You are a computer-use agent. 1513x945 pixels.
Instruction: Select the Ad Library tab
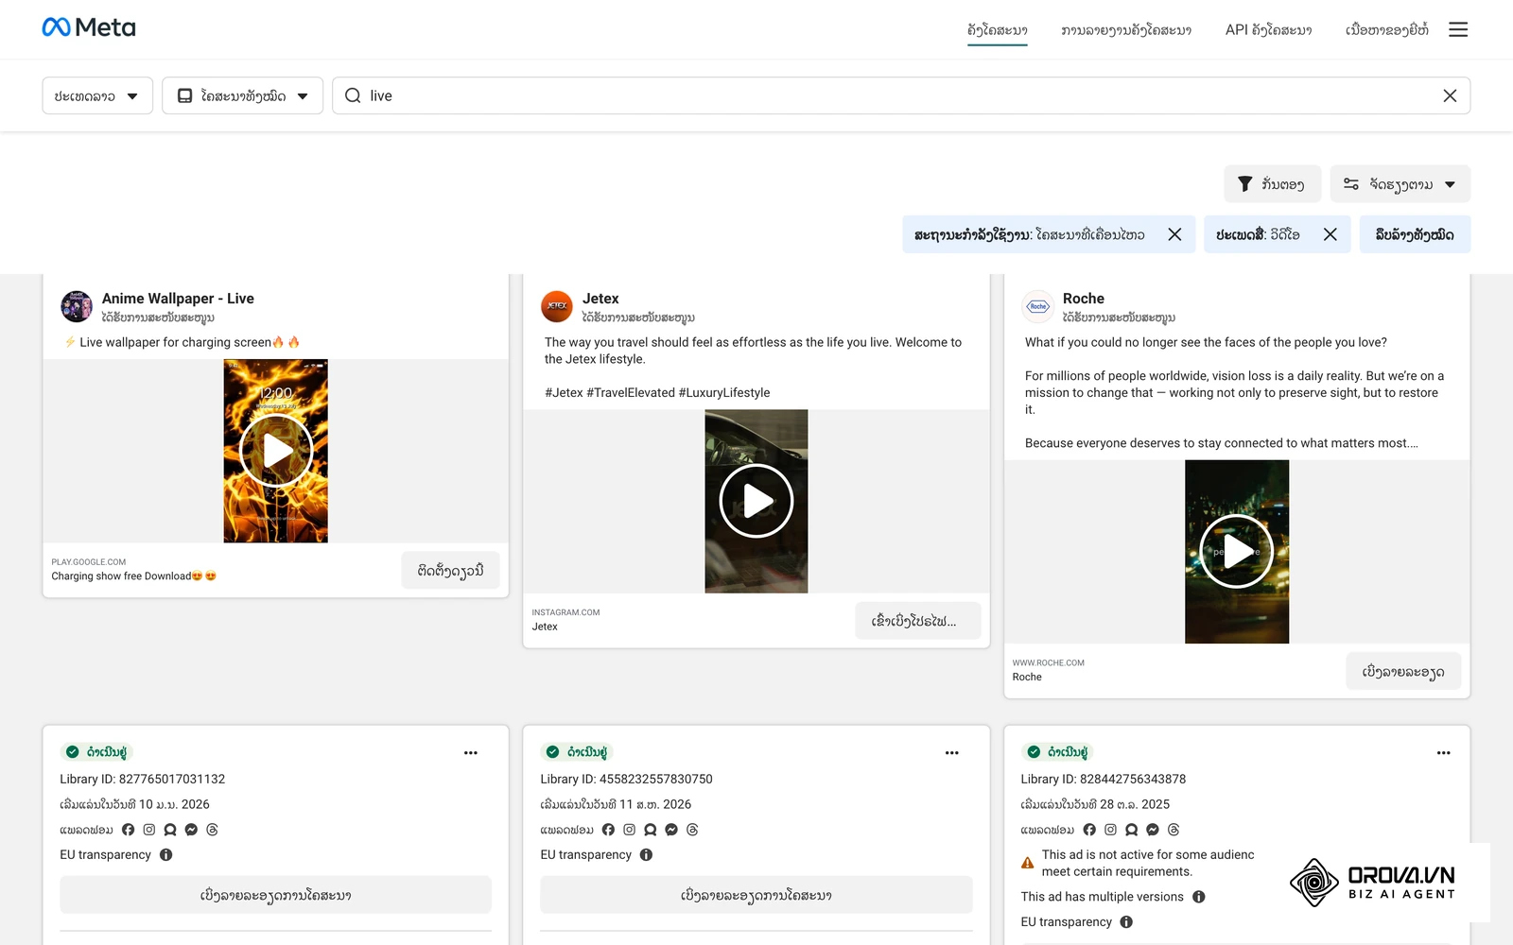coord(997,30)
